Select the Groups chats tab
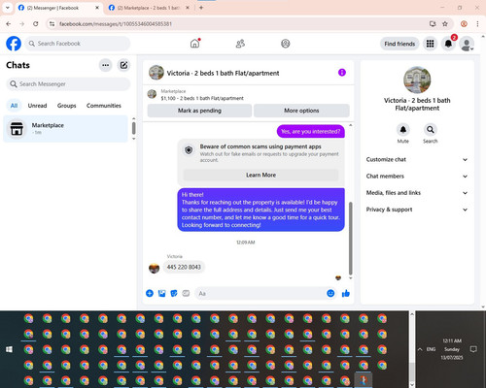The height and width of the screenshot is (388, 486). (66, 106)
